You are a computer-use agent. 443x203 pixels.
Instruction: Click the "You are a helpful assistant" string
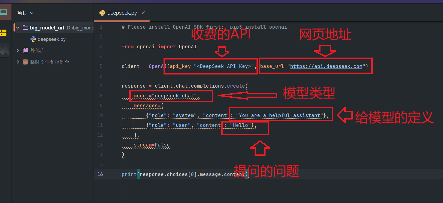point(280,115)
